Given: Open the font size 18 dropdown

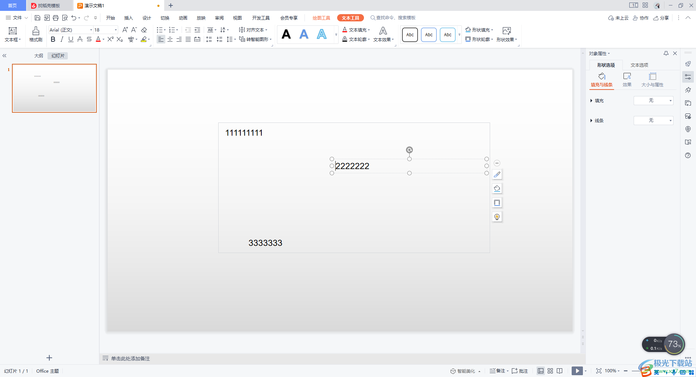Looking at the screenshot, I should pos(116,30).
